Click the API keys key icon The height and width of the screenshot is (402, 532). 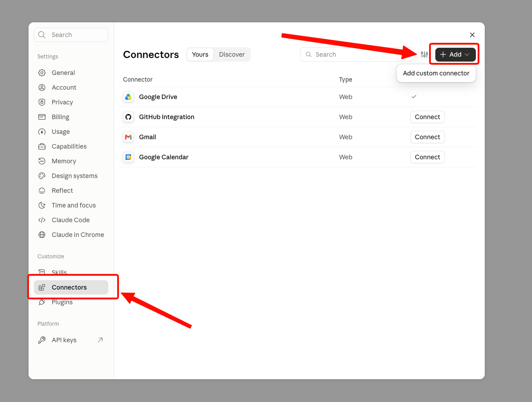point(42,340)
